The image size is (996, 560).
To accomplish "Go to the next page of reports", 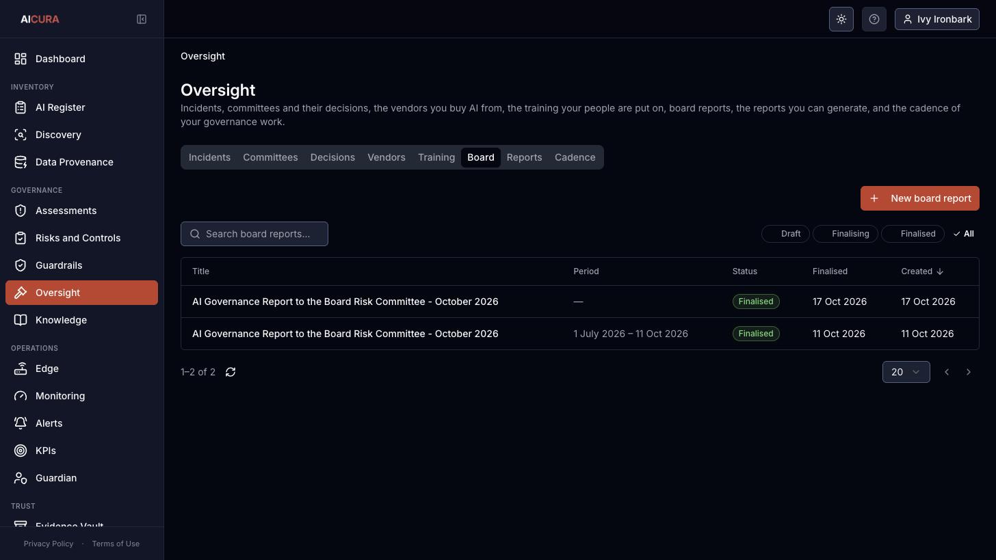I will [969, 372].
